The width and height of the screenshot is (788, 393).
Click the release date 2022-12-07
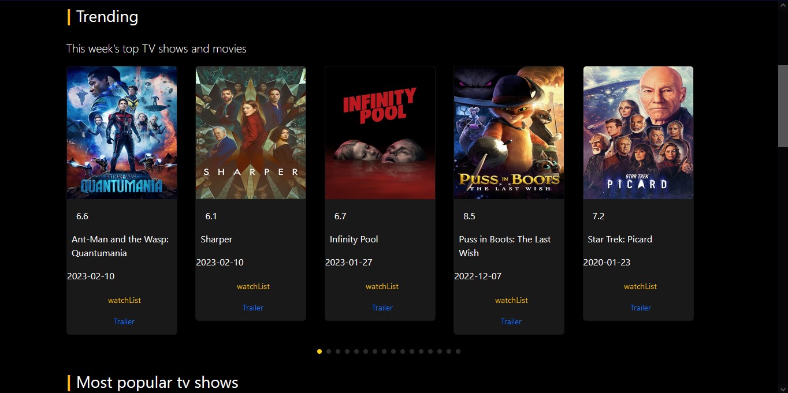[478, 276]
